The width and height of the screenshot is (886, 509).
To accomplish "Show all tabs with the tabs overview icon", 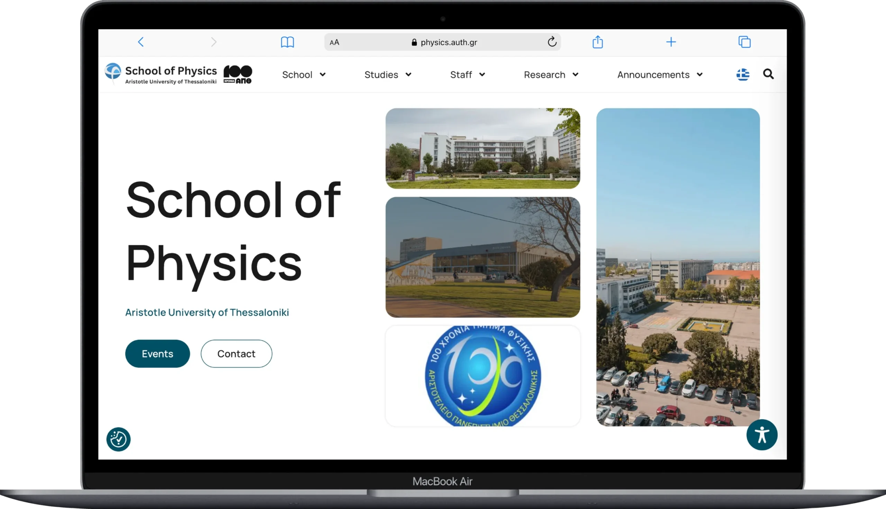I will coord(744,42).
